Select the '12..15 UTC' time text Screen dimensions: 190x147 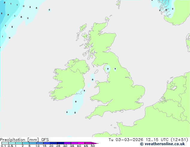coord(157,140)
